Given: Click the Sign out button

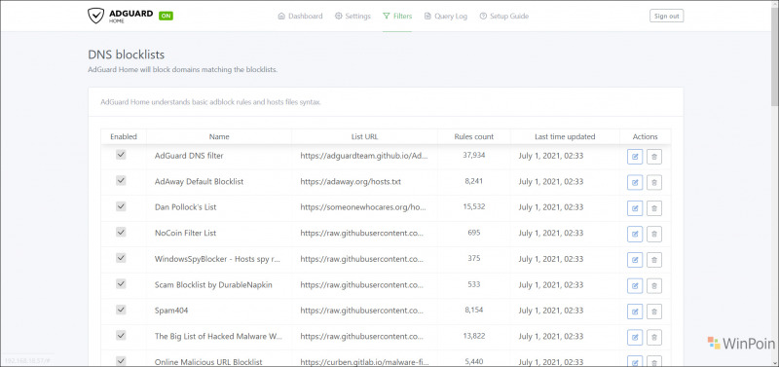Looking at the screenshot, I should (x=666, y=16).
